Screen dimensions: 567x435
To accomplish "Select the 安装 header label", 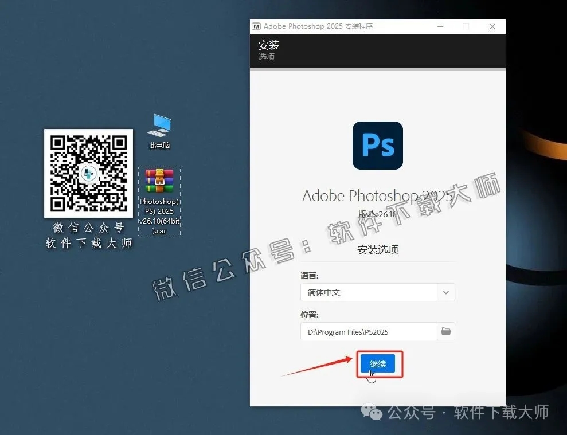I will (x=268, y=45).
